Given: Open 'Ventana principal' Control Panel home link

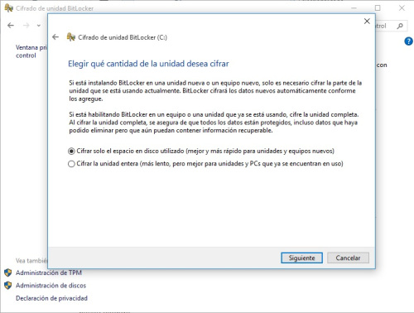Looking at the screenshot, I should coord(31,51).
